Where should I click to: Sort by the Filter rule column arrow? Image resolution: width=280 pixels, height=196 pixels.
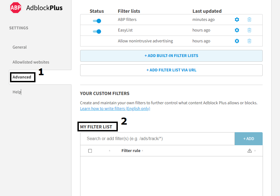pos(142,151)
